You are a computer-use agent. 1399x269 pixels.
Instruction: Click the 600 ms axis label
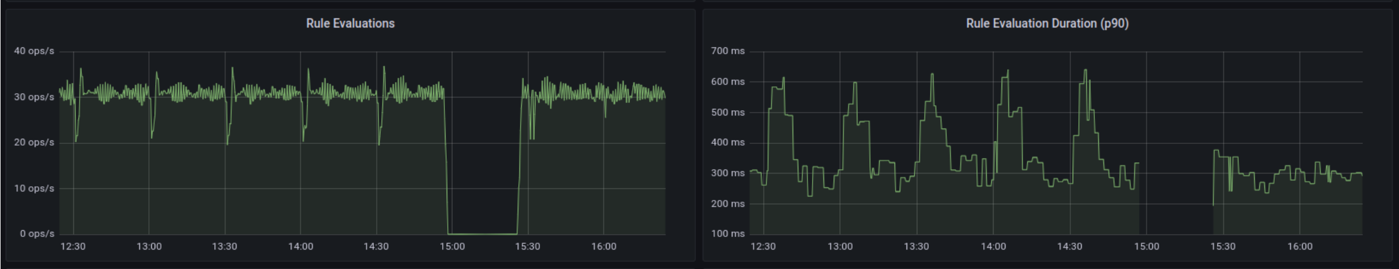coord(728,82)
